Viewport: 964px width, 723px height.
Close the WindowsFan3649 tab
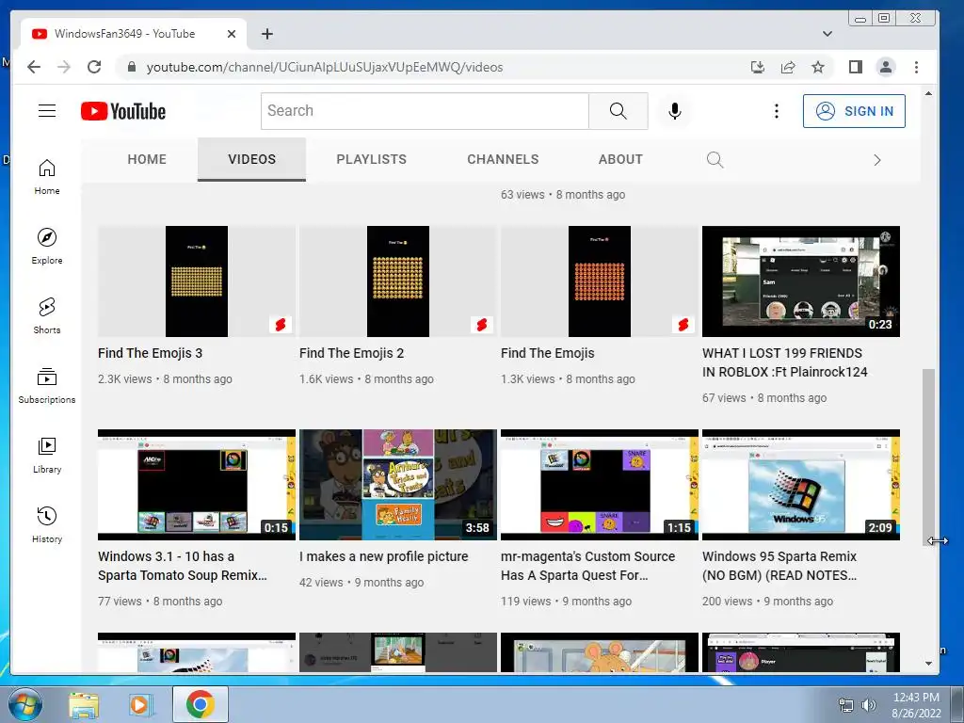pyautogui.click(x=232, y=34)
